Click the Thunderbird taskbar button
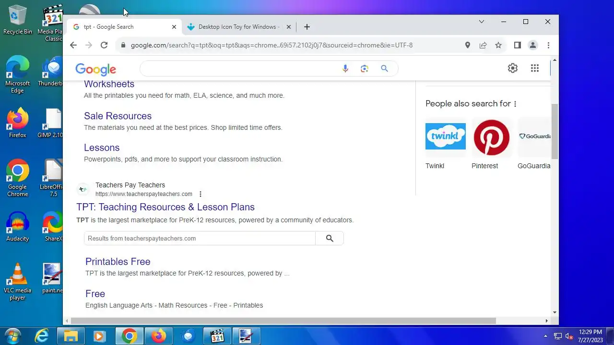Screen dimensions: 614x345 point(188,336)
